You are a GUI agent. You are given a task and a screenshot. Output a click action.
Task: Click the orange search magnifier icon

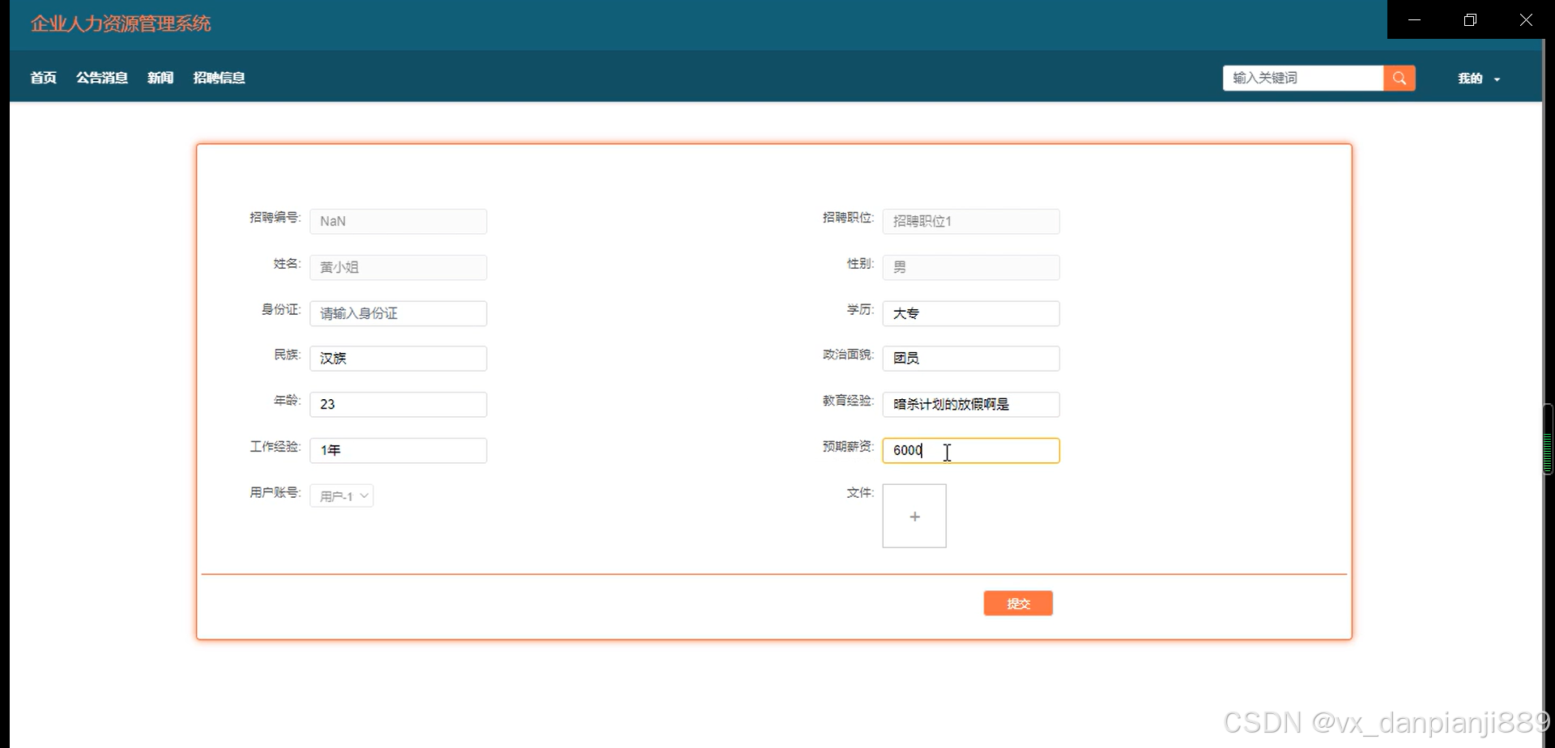(1399, 78)
